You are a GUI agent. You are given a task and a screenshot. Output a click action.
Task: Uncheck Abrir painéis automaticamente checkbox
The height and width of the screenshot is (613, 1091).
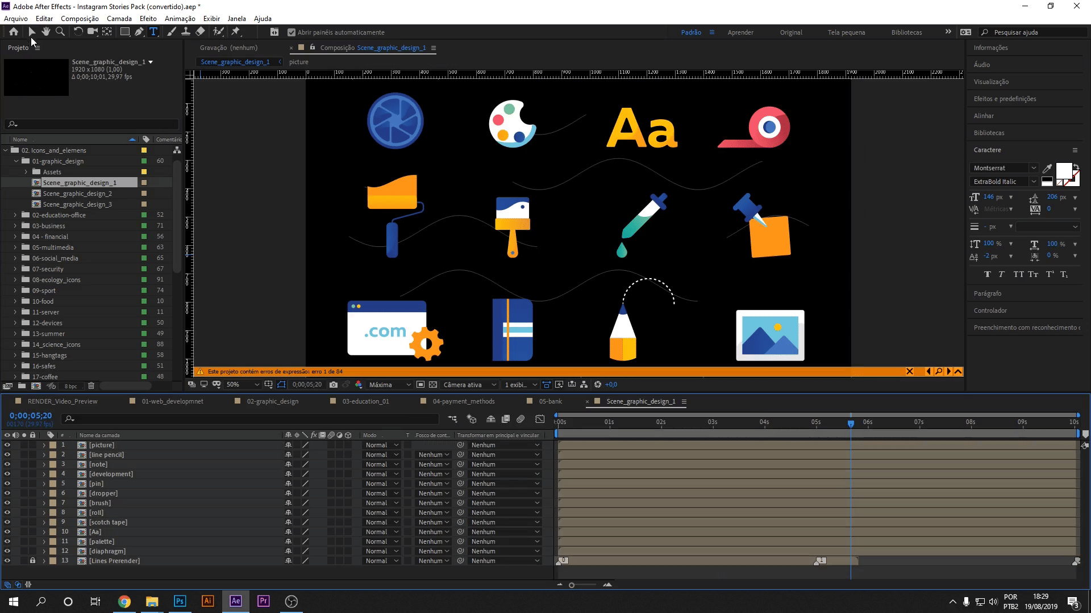292,32
